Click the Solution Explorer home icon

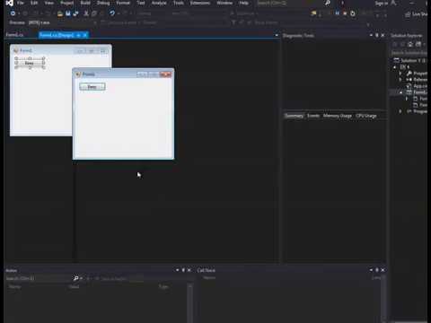coord(410,44)
